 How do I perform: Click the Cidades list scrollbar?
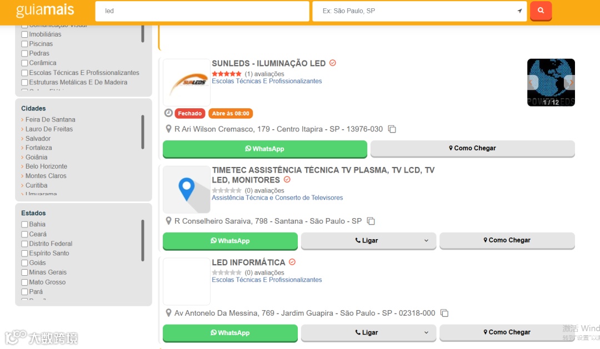143,132
